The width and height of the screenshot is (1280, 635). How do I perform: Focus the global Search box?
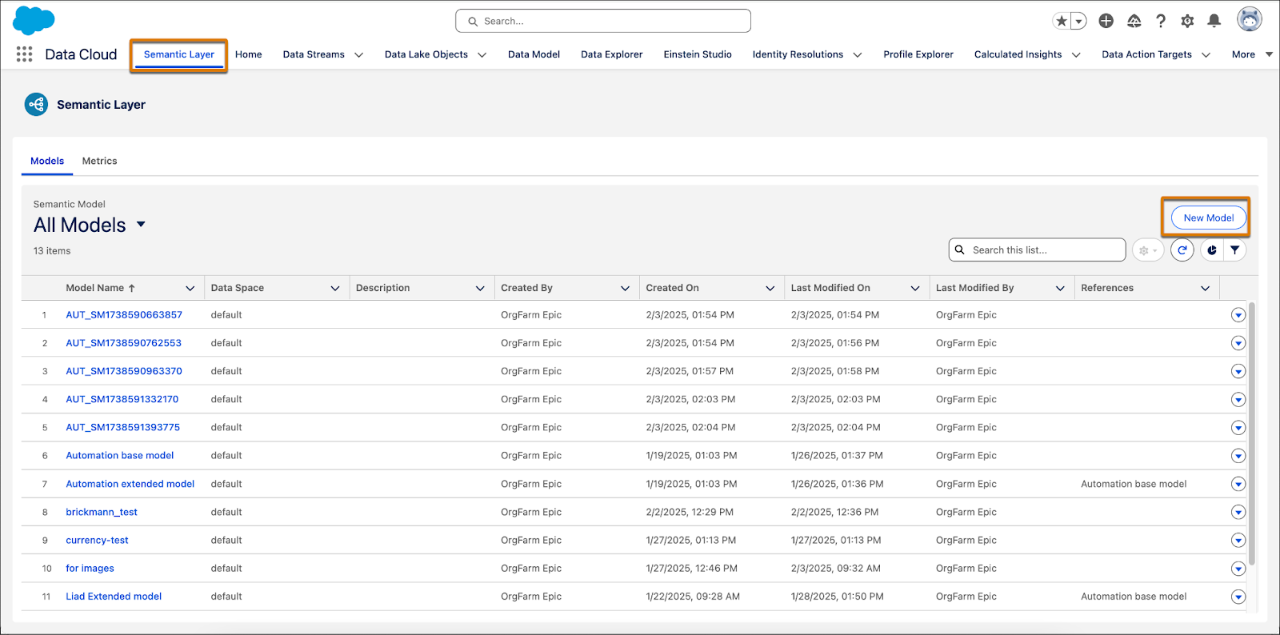(x=603, y=21)
